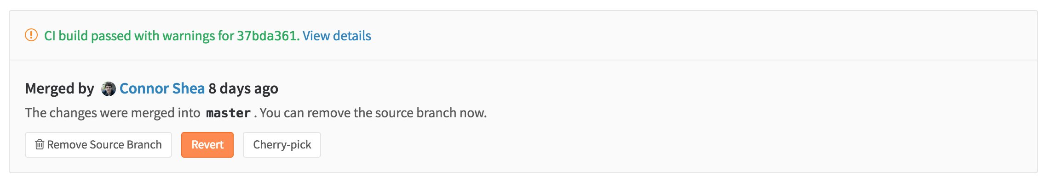Click the 'for' word before the commit hash
The height and width of the screenshot is (187, 1046).
(226, 36)
